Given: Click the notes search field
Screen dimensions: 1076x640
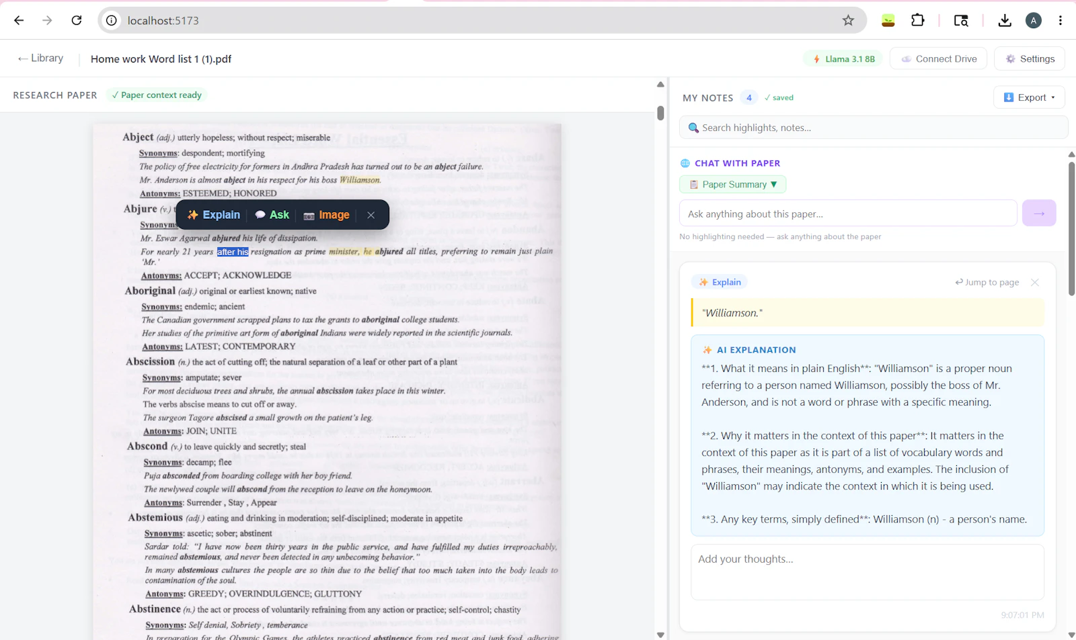Looking at the screenshot, I should coord(874,128).
